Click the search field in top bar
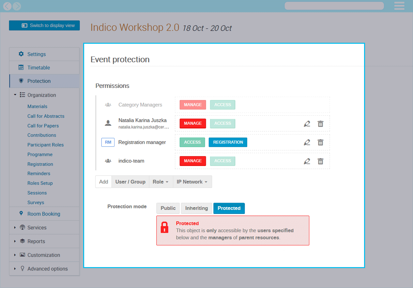 coord(334,6)
